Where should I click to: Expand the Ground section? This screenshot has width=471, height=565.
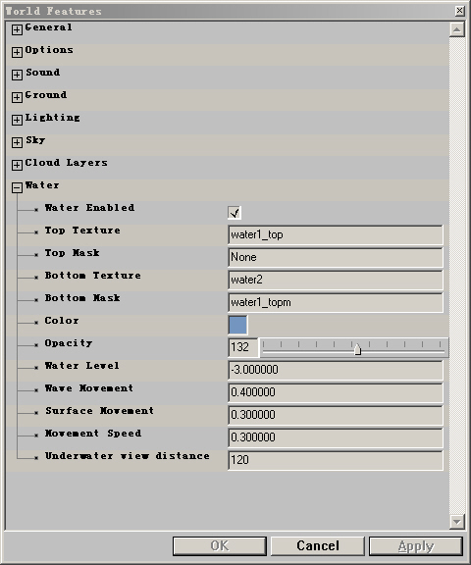(17, 97)
